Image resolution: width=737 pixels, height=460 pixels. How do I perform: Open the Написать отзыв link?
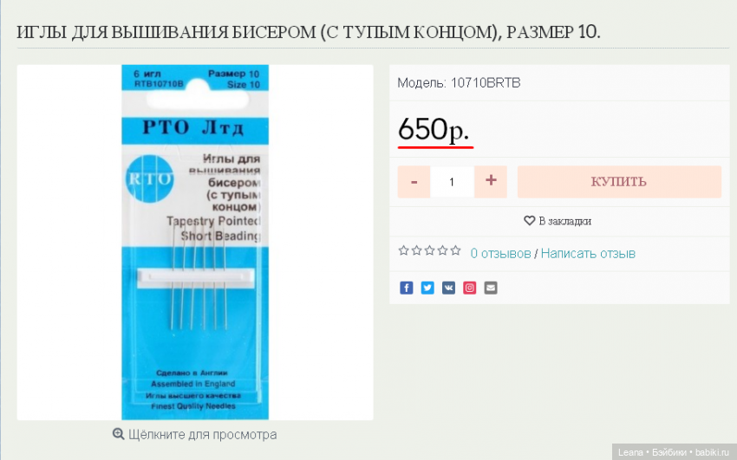coord(588,254)
